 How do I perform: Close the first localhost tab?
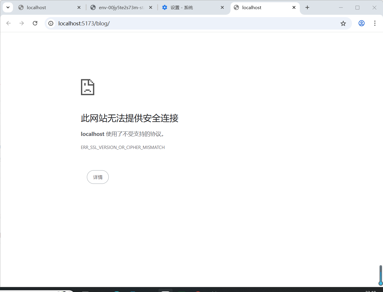pos(79,8)
